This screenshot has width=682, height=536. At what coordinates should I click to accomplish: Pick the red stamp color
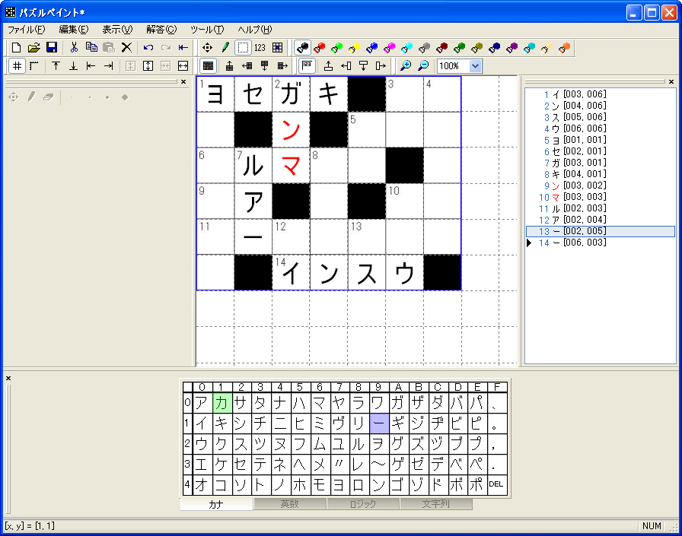click(x=320, y=47)
